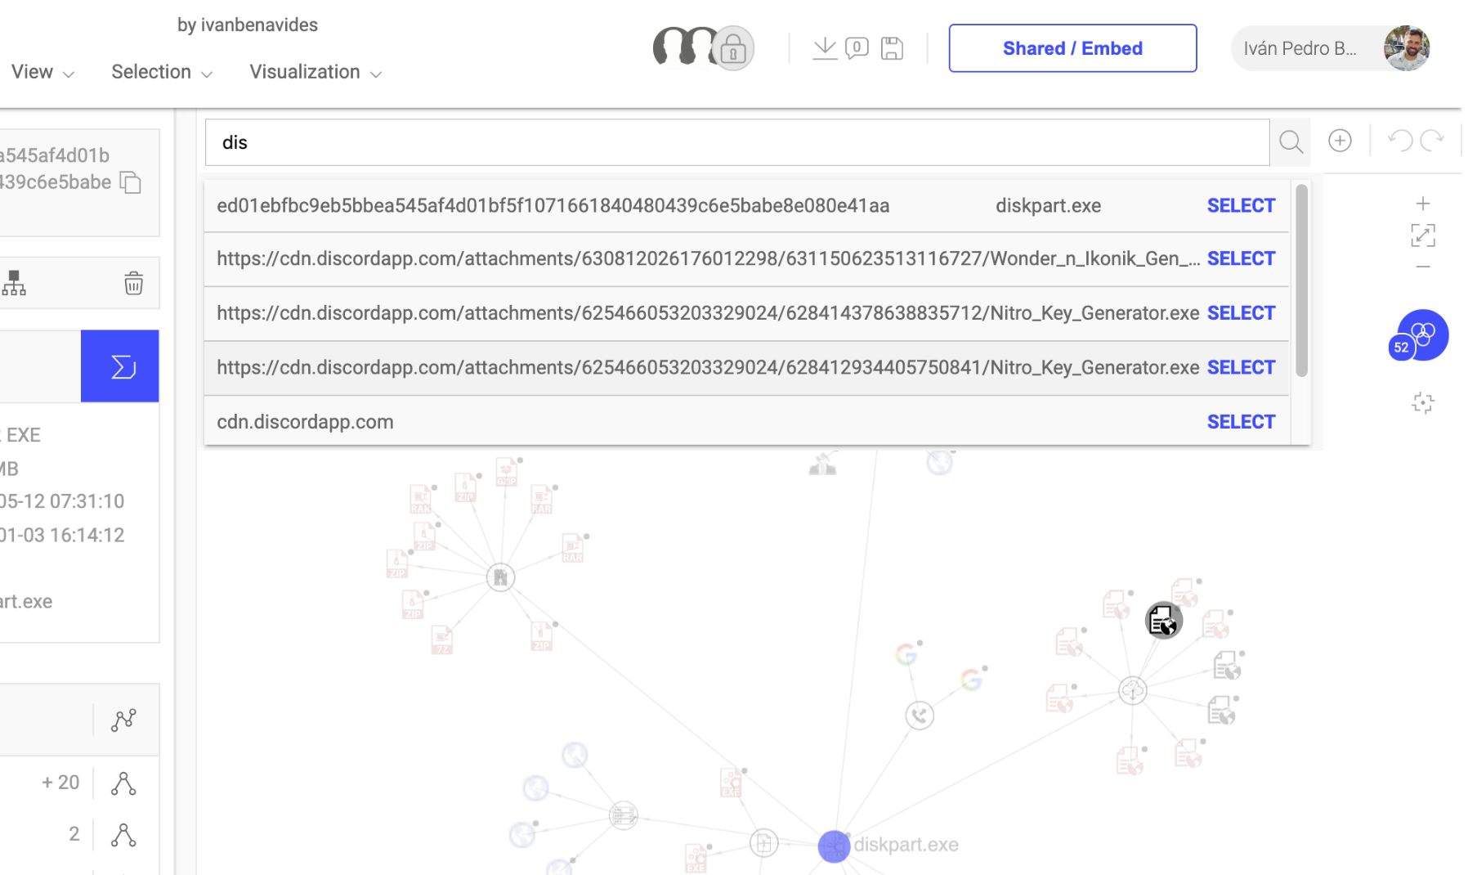Select the Wonder_n_Ikonik_Gen URL result
The height and width of the screenshot is (875, 1468).
point(1241,259)
